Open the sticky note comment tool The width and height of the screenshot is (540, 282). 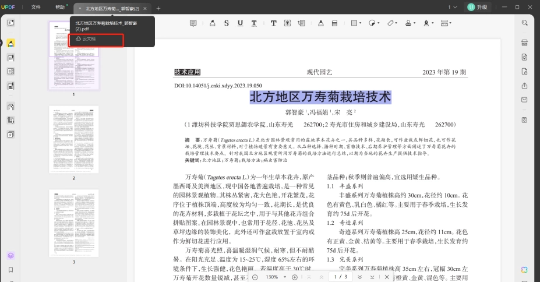(x=193, y=23)
